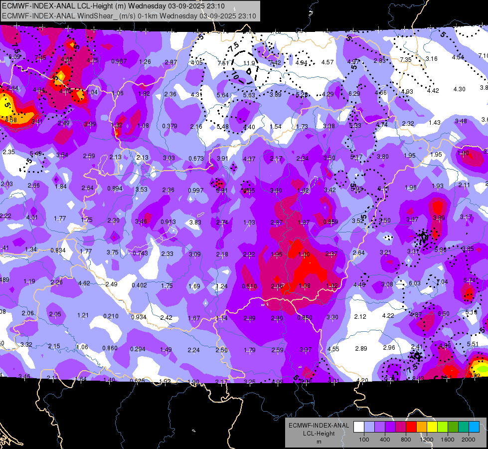Click the grid value 0.379
The width and height of the screenshot is (488, 449).
[x=169, y=126]
